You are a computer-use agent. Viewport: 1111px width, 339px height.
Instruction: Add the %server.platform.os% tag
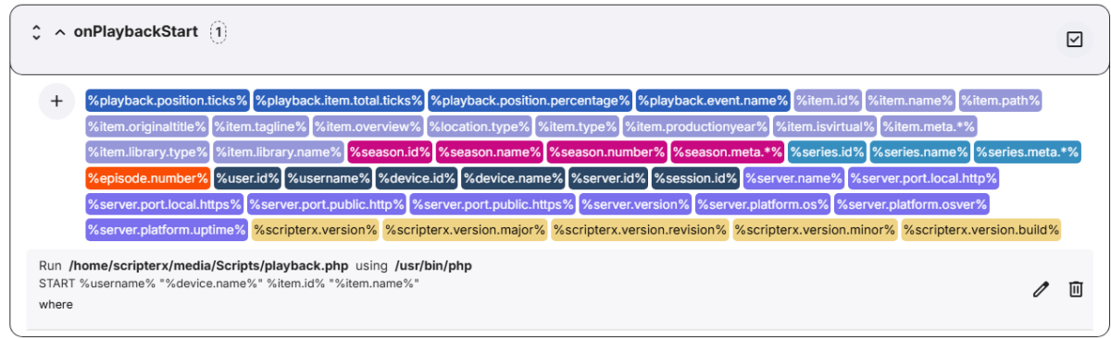(763, 203)
